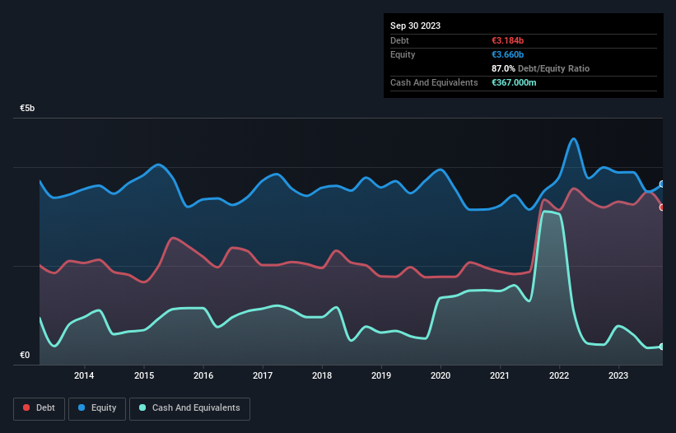Image resolution: width=676 pixels, height=433 pixels.
Task: Toggle the Equity series legend button
Action: pos(97,408)
